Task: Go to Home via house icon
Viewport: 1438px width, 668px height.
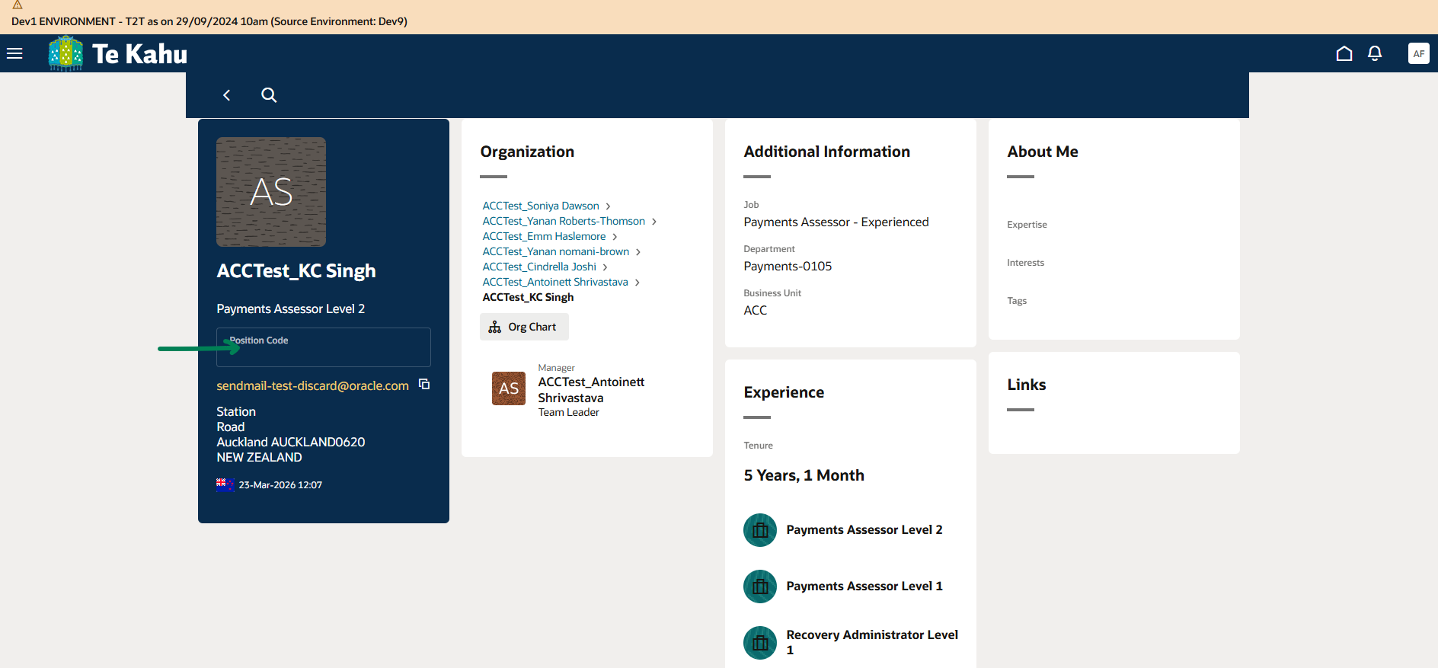Action: (x=1344, y=53)
